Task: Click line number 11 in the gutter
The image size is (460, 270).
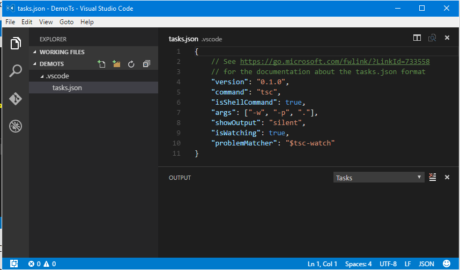Action: click(x=176, y=153)
